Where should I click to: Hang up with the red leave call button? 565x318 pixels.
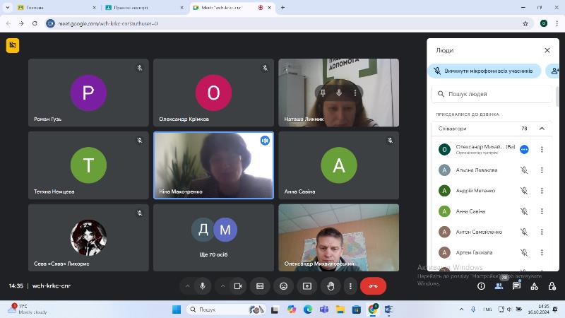click(373, 286)
